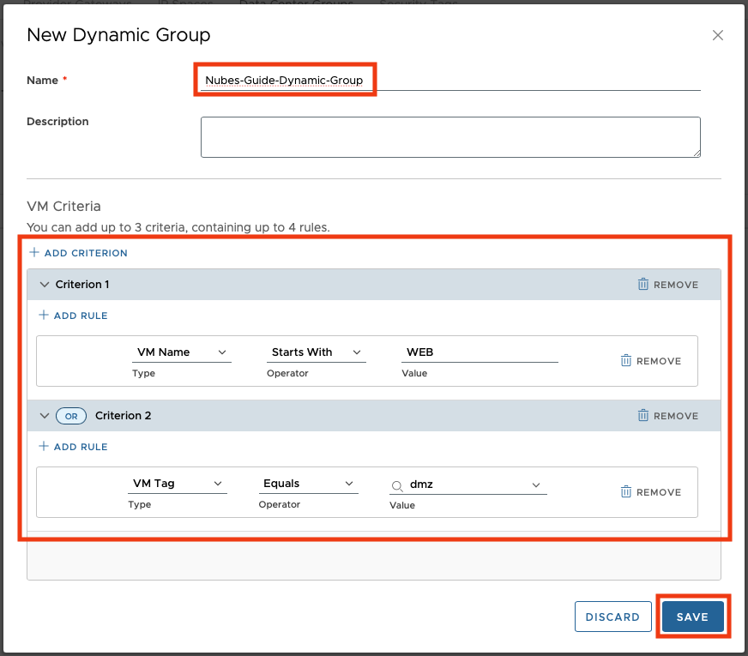The image size is (748, 656).
Task: Remove Criterion 2
Action: click(x=668, y=416)
